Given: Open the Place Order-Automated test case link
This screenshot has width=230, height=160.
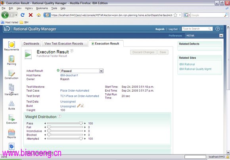Looking at the screenshot, I should pyautogui.click(x=75, y=91).
